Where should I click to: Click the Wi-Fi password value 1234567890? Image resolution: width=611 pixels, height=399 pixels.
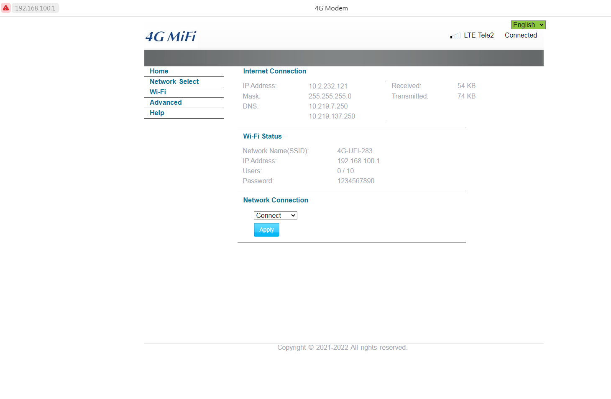tap(356, 181)
